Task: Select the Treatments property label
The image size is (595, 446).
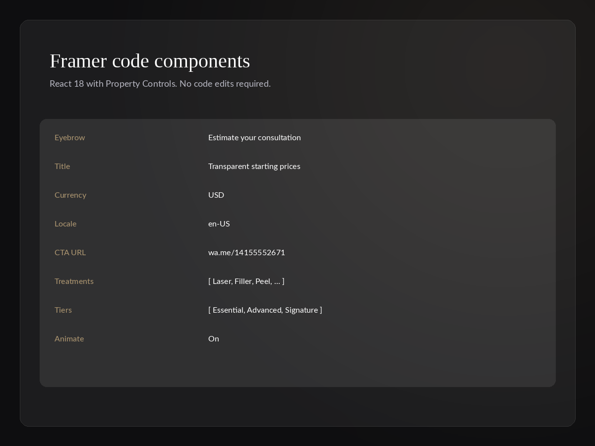Action: point(74,281)
